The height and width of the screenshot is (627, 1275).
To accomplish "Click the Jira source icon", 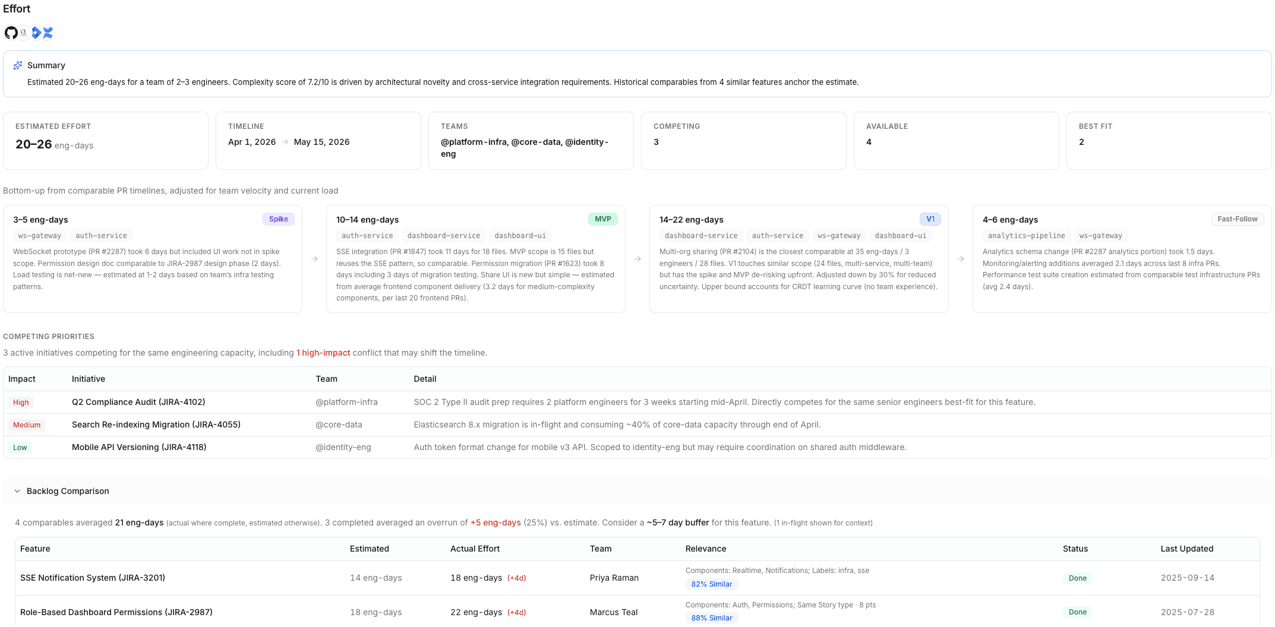I will 36,33.
